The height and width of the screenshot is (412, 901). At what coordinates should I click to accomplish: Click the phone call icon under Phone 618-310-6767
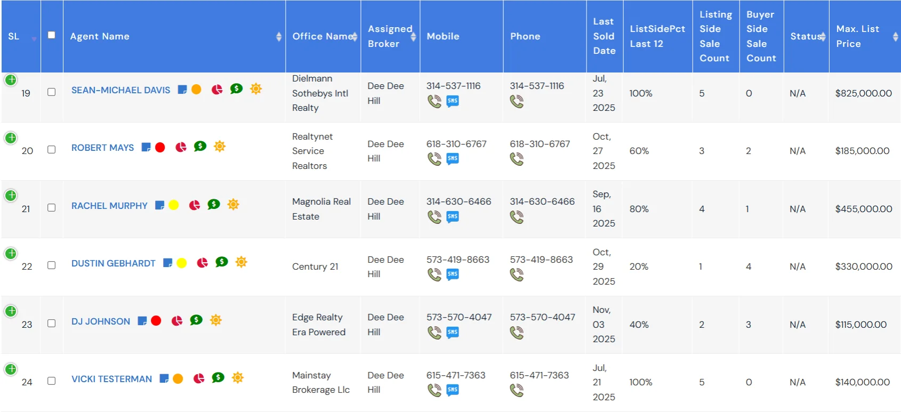coord(517,159)
